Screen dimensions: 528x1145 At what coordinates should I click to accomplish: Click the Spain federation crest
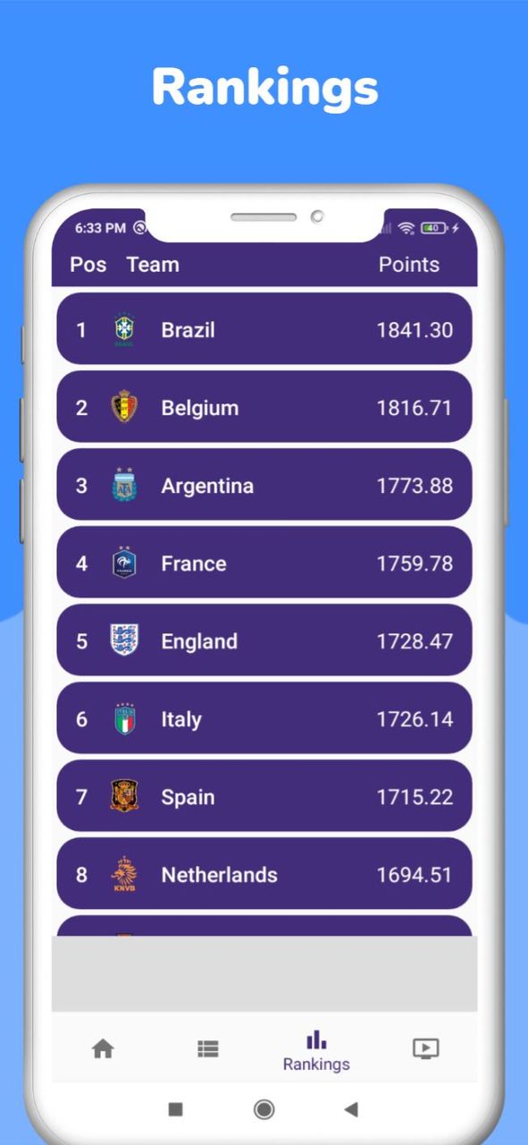124,796
